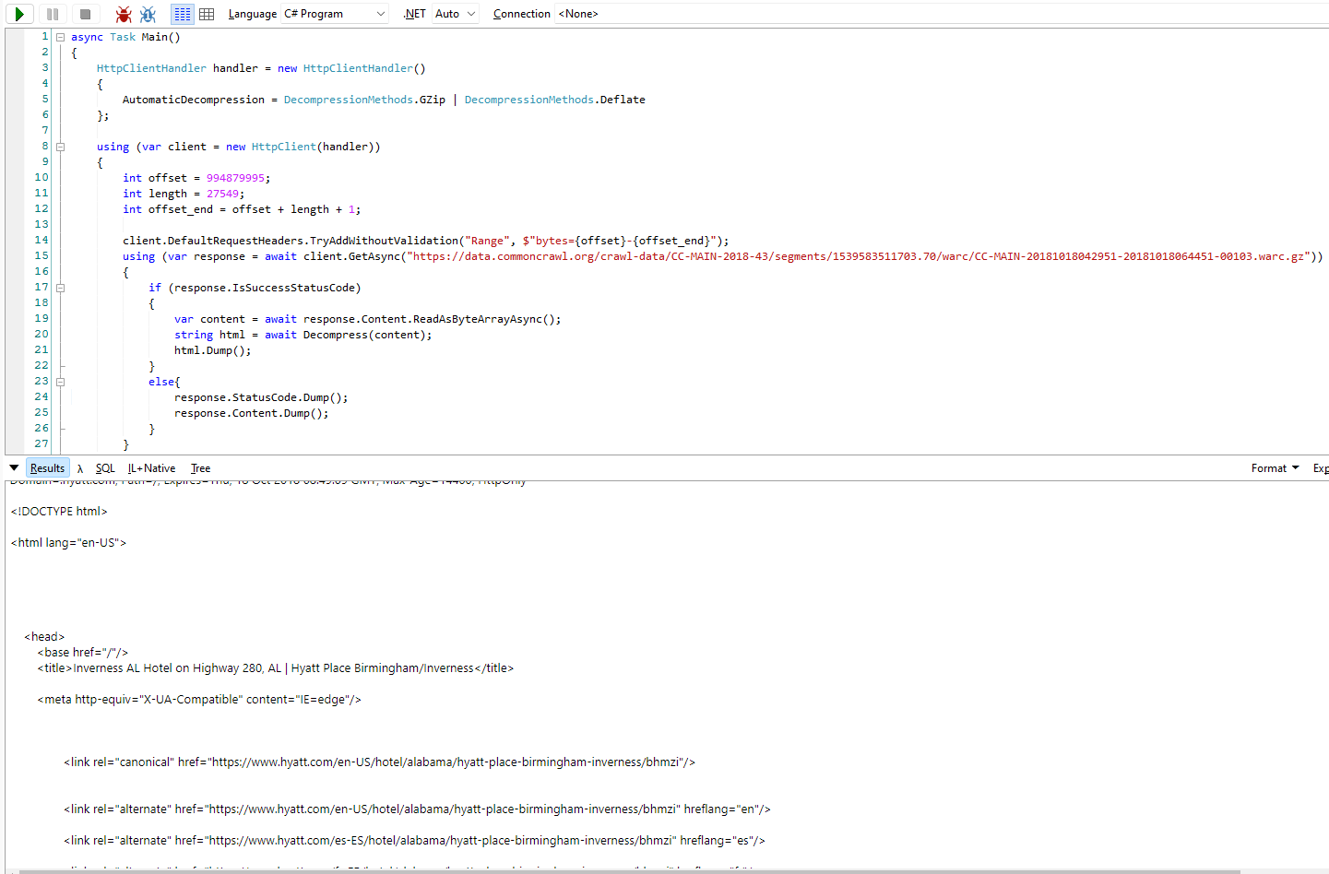
Task: Click the base href output line
Action: (x=83, y=652)
